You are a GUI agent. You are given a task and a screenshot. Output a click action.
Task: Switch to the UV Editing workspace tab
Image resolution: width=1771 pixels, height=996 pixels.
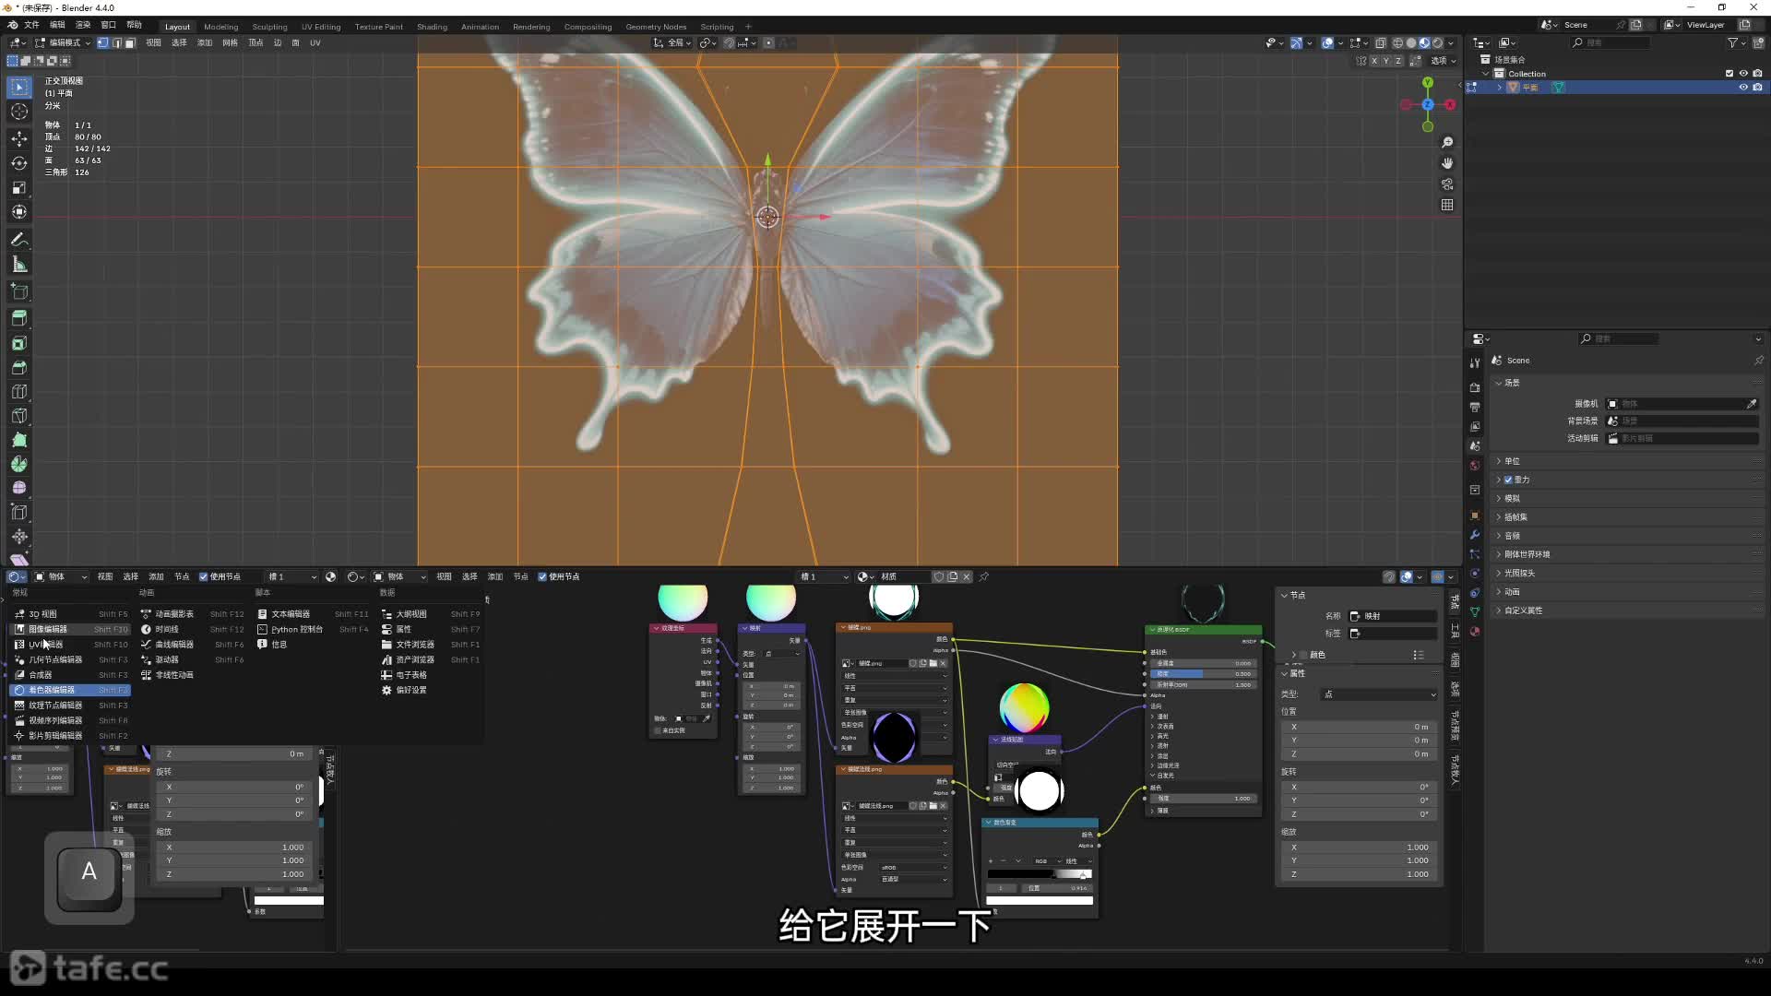[321, 27]
